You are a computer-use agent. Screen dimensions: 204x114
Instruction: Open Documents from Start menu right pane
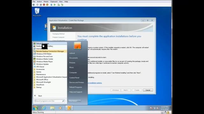tap(74, 58)
